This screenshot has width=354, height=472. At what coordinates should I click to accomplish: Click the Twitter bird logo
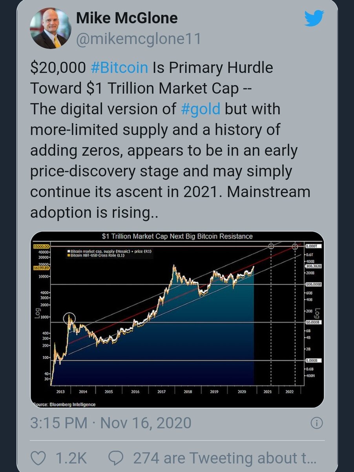coord(314,18)
